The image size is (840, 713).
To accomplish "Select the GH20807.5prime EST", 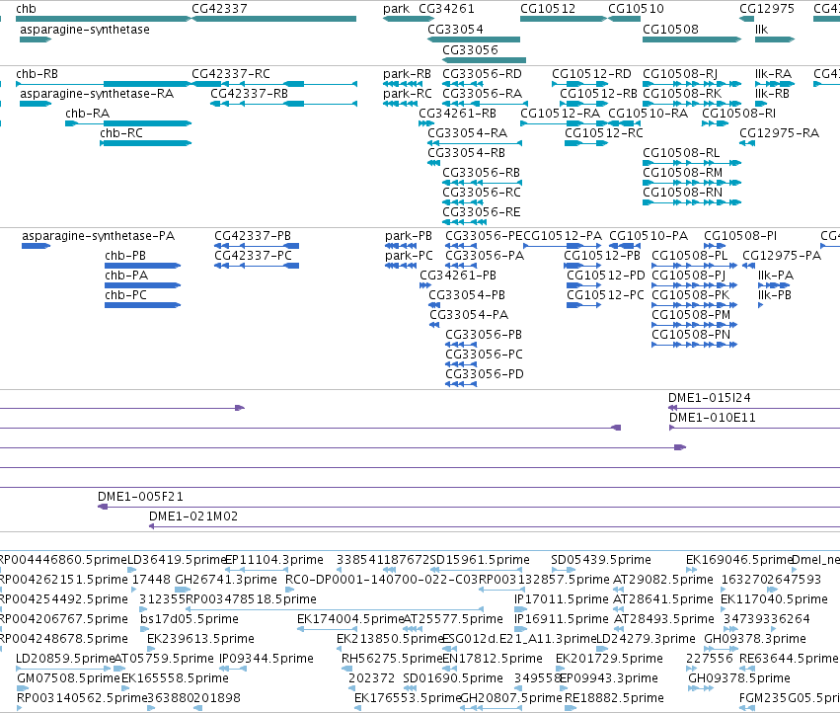I will point(492,708).
